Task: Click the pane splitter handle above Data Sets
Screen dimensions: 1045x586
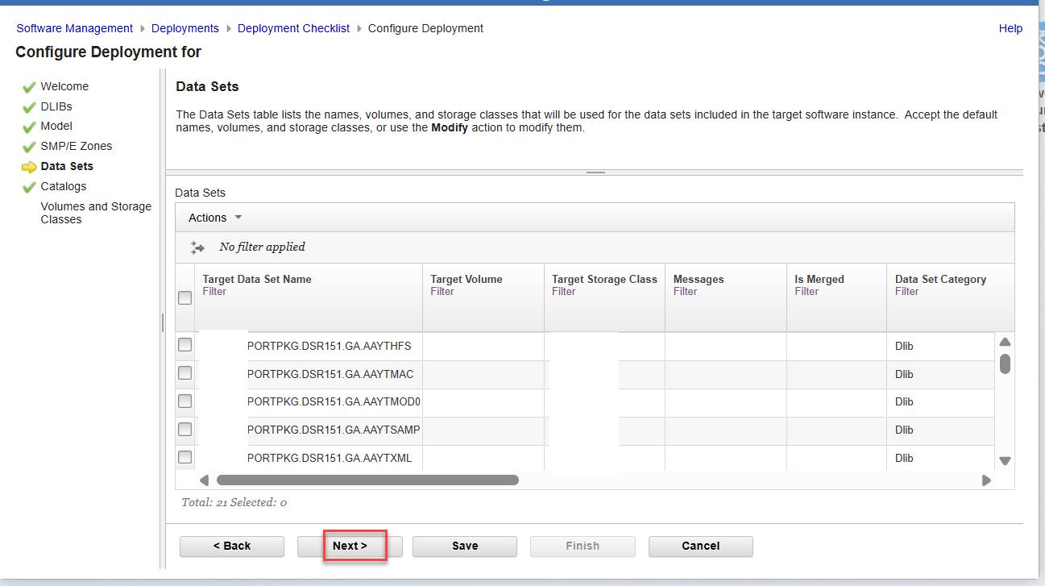Action: pos(595,172)
